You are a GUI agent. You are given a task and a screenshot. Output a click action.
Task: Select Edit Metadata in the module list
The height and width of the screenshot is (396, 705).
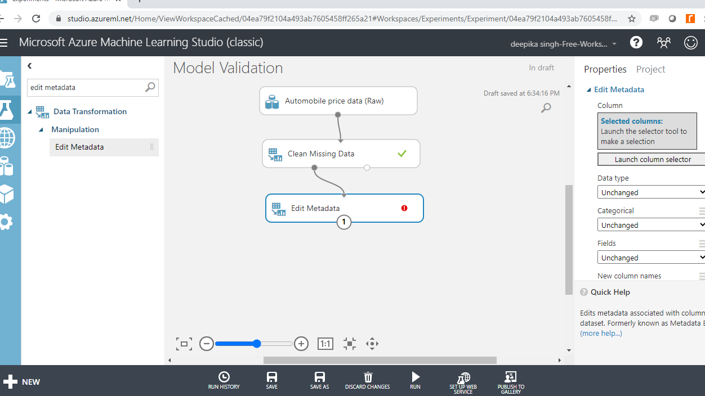point(104,147)
